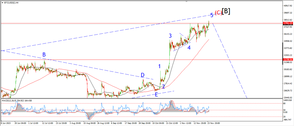Click the small arrow icon before BTCUSD title
The width and height of the screenshot is (294, 126).
[x=2, y=3]
